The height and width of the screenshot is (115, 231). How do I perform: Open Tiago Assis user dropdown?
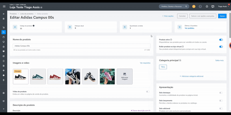click(x=223, y=6)
